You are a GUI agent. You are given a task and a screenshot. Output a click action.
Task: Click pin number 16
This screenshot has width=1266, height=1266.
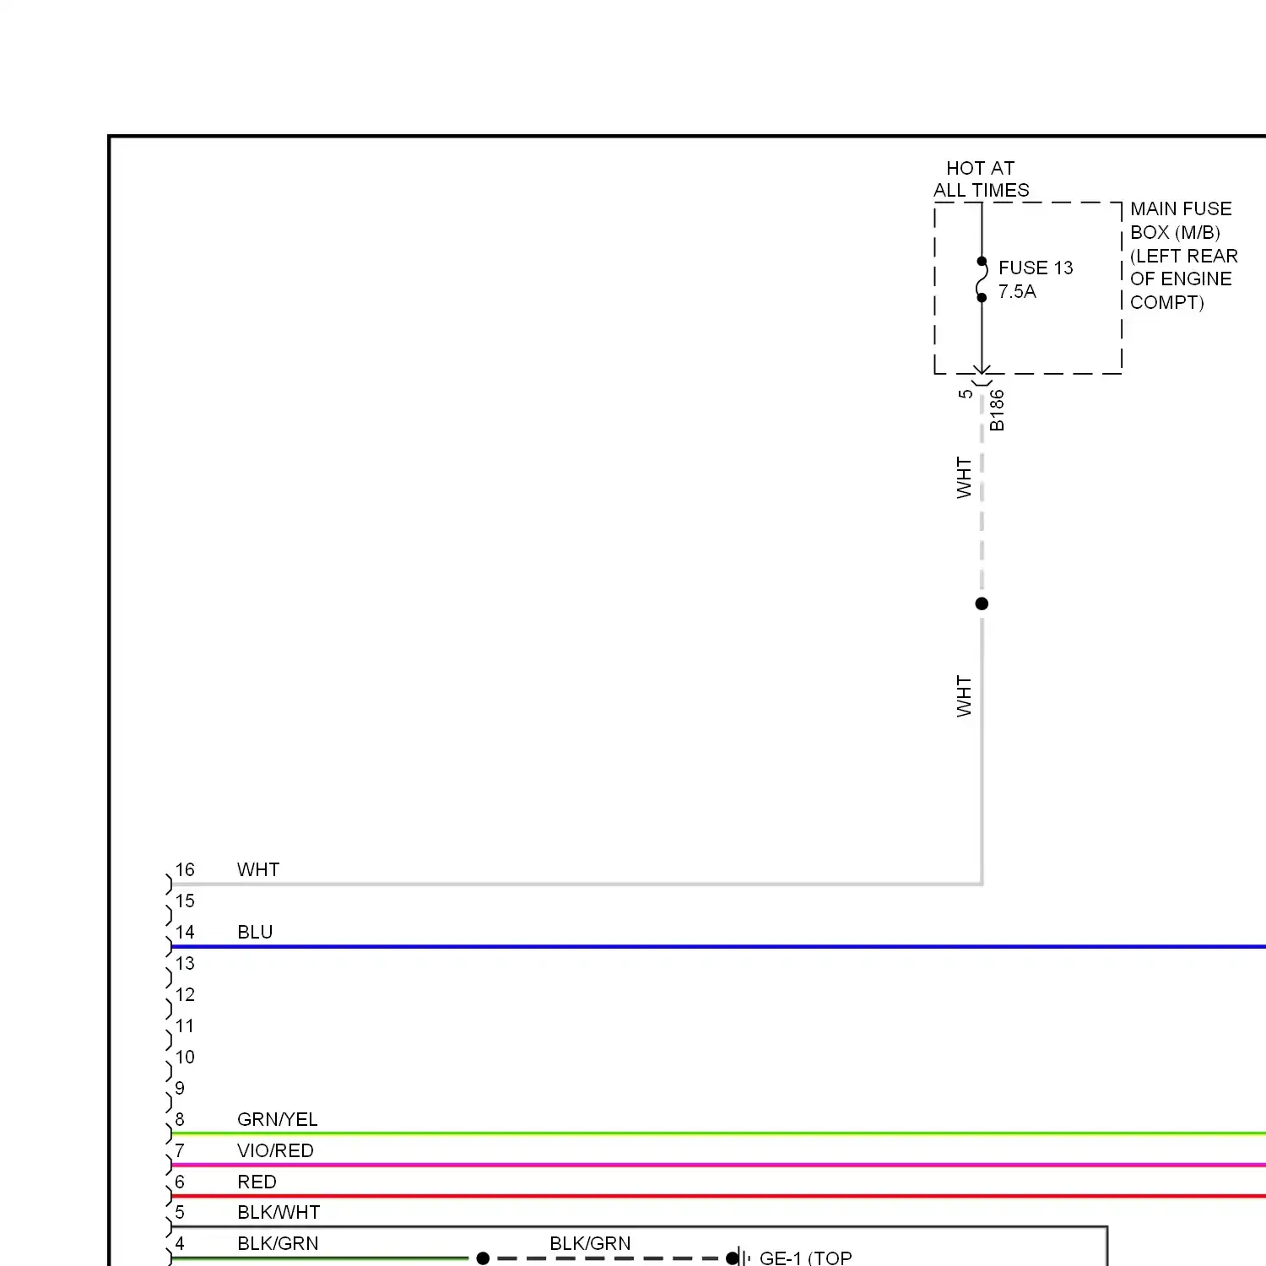click(x=185, y=869)
